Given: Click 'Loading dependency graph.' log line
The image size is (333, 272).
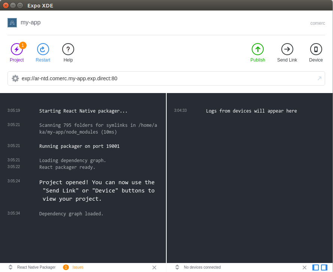Looking at the screenshot, I should tap(73, 161).
